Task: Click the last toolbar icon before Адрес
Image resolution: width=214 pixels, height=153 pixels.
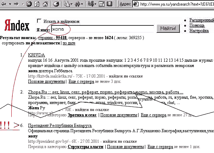Action: coord(109,4)
